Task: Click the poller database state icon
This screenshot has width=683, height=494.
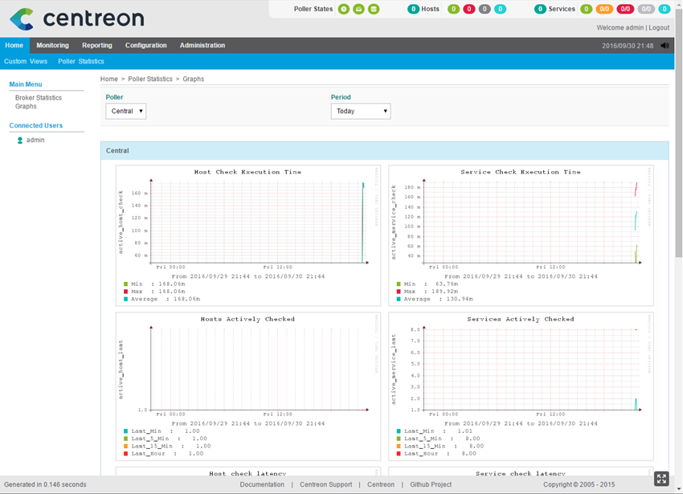Action: (374, 10)
